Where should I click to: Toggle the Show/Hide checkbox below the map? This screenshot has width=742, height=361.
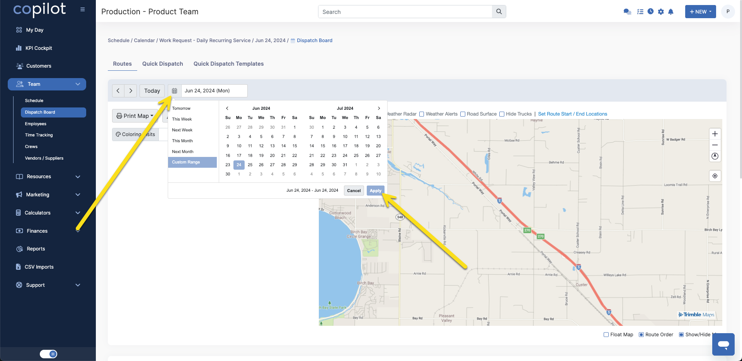tap(682, 335)
